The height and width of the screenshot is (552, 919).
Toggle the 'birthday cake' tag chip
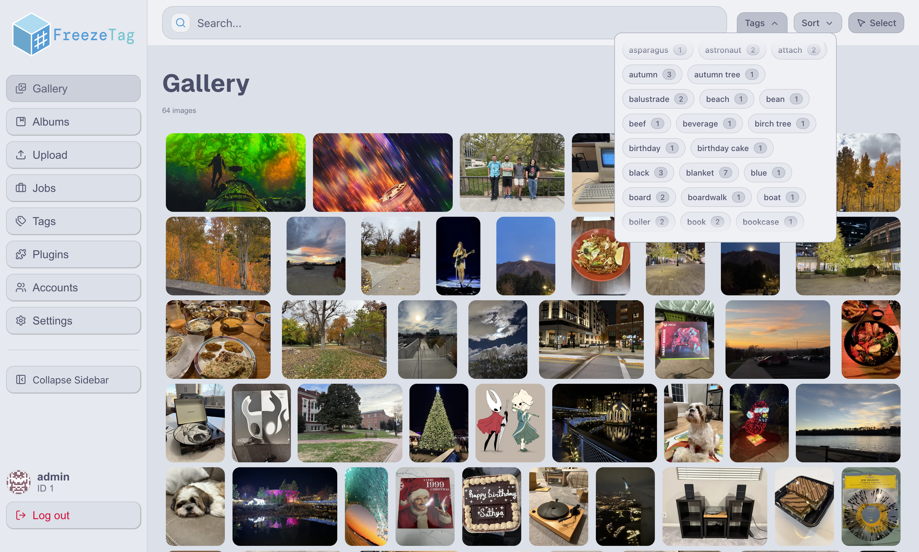pyautogui.click(x=731, y=148)
